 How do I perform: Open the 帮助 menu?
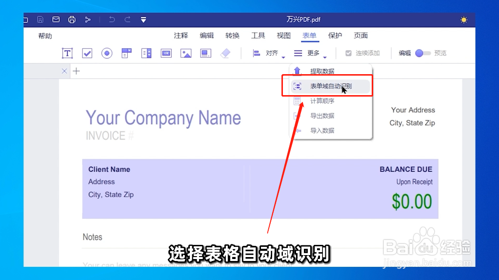point(45,36)
